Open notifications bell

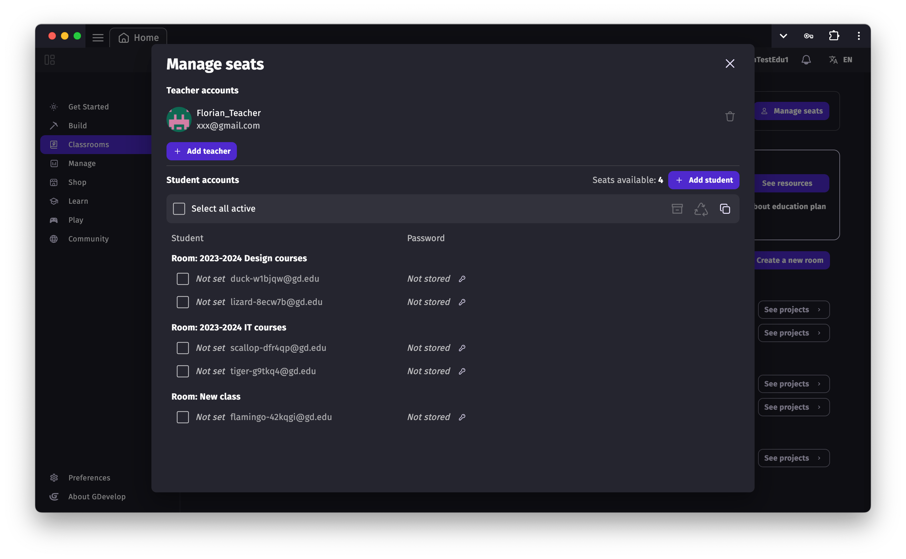click(x=806, y=59)
